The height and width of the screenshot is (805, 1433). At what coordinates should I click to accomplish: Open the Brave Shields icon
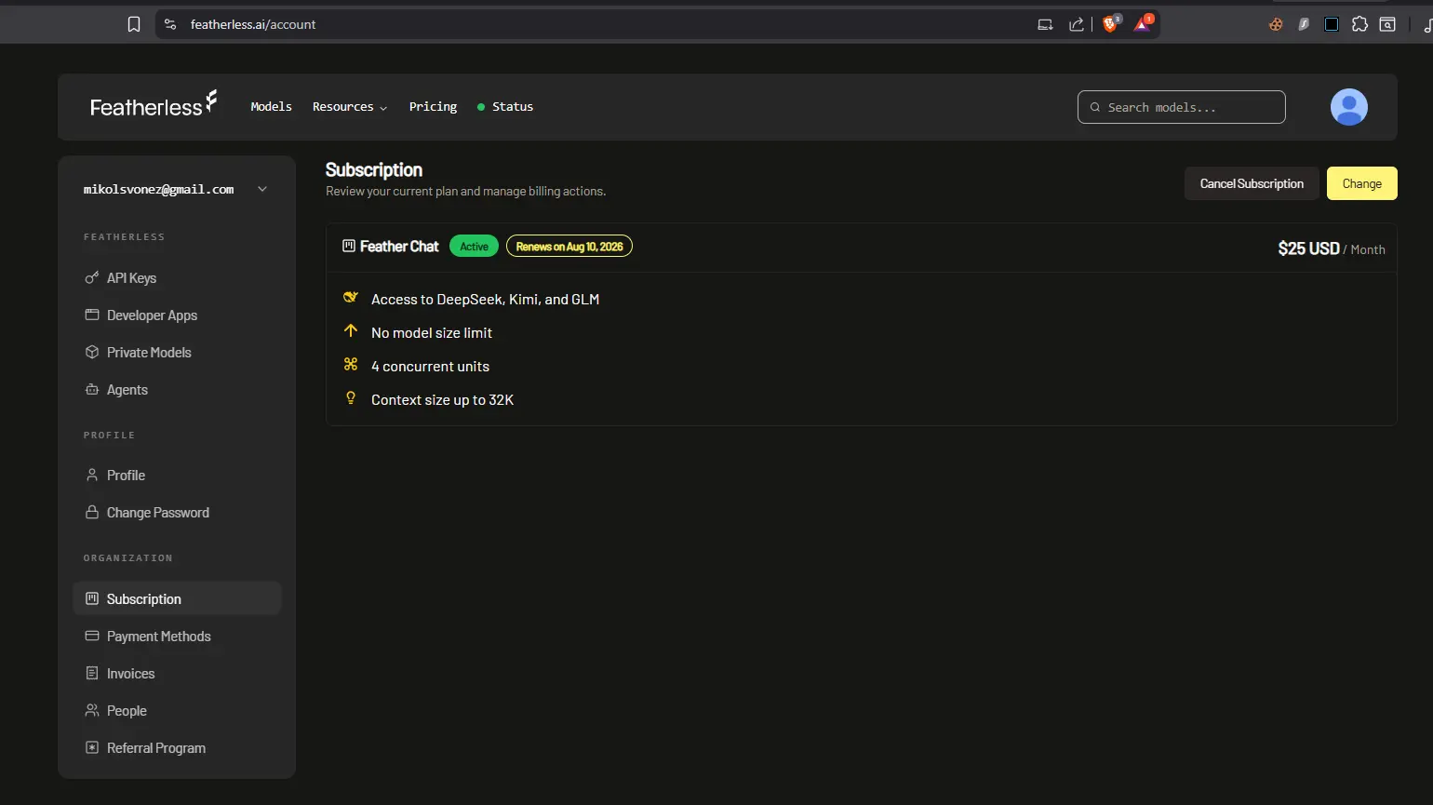(1110, 24)
